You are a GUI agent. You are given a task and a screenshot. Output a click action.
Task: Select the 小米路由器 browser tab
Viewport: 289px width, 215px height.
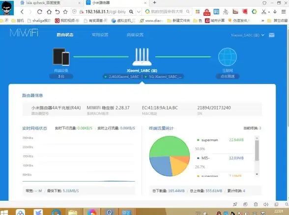tap(116, 3)
